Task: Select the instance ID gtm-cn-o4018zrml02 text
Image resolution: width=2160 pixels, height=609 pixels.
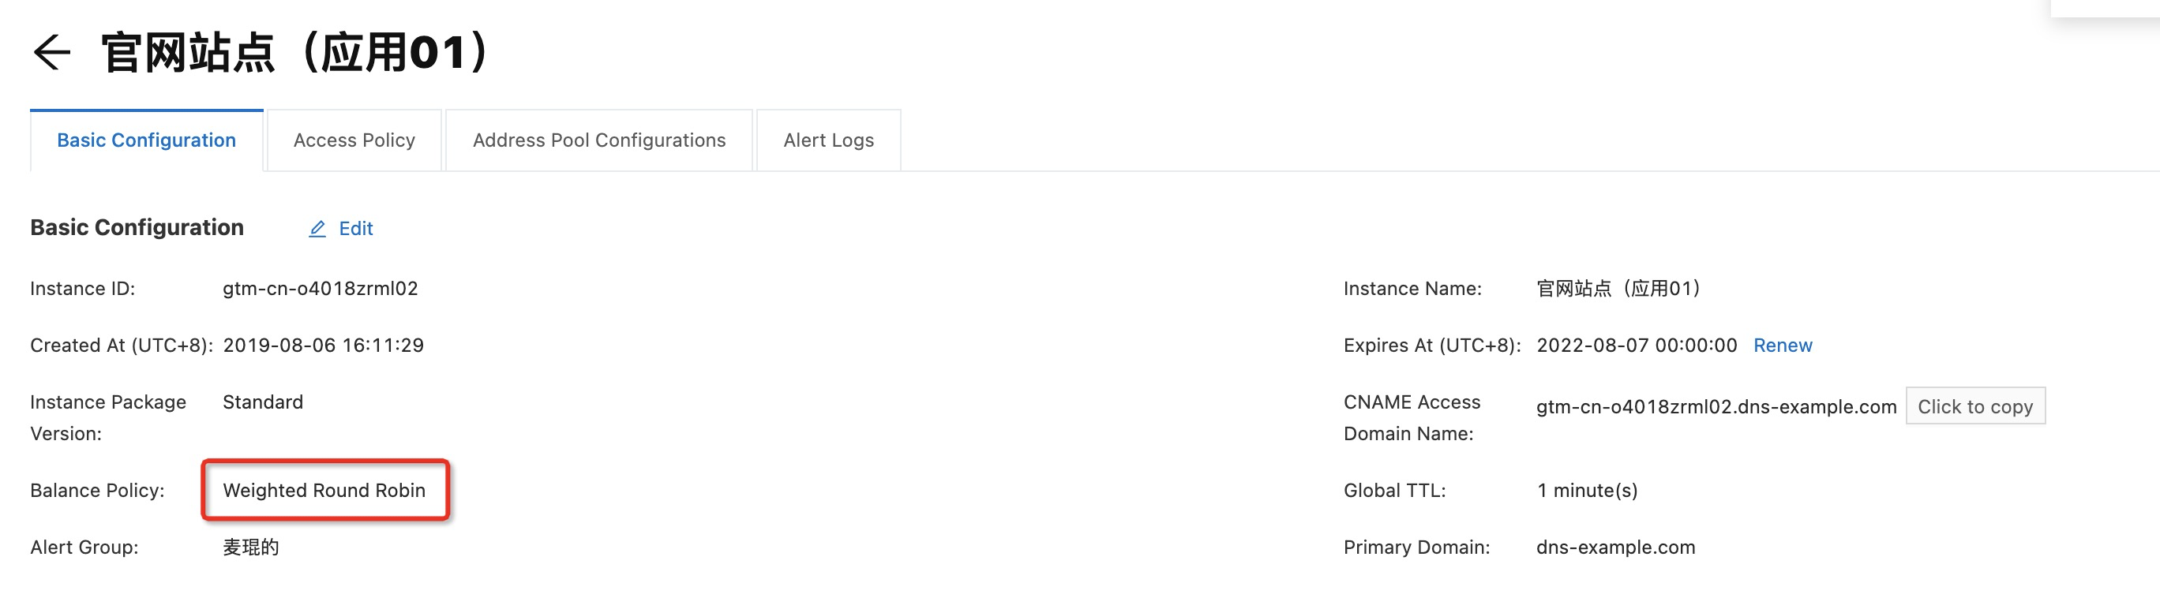Action: point(321,288)
